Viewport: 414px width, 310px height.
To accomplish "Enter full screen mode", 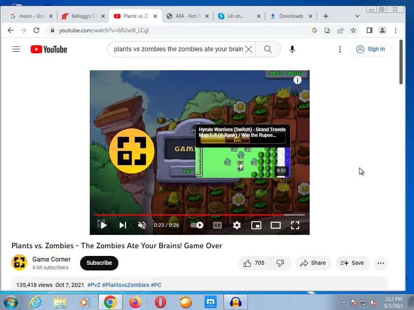I will pos(295,225).
